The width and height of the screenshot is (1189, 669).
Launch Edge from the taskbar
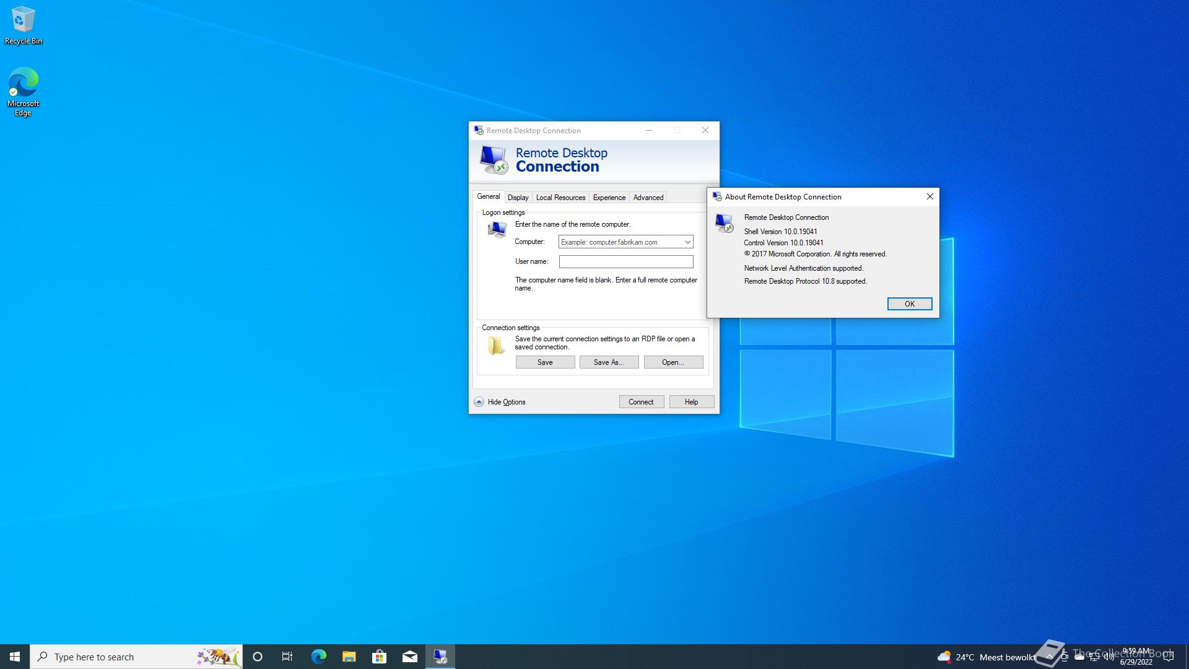(x=318, y=657)
